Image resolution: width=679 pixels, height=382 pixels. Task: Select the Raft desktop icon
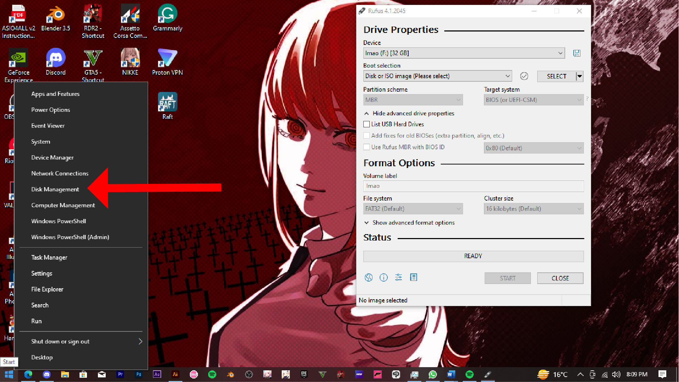click(168, 106)
